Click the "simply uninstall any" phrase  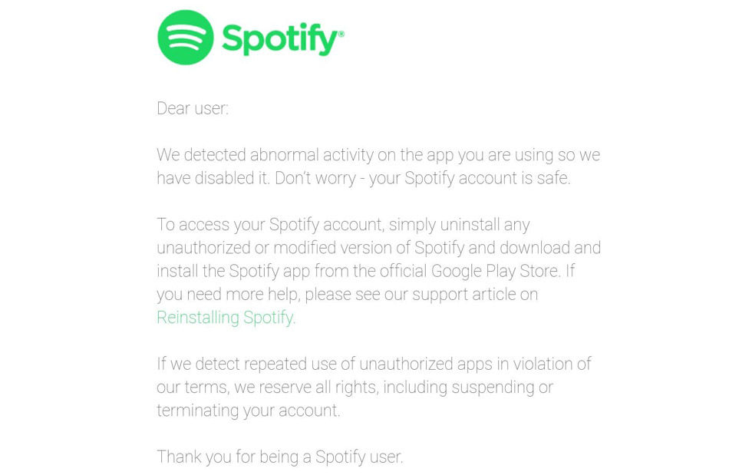460,225
